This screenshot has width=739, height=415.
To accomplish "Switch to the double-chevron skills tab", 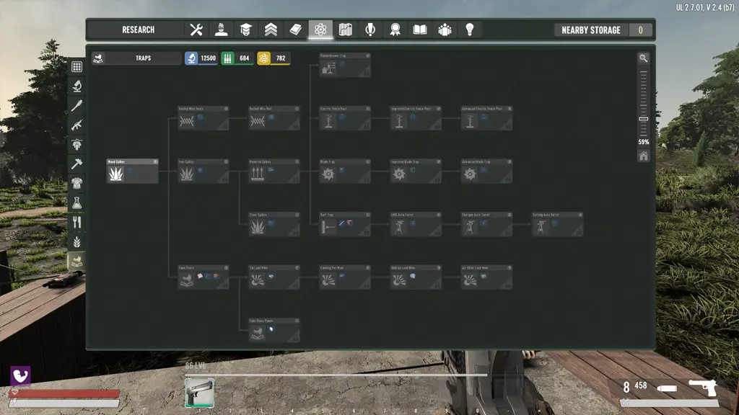I will pyautogui.click(x=271, y=30).
